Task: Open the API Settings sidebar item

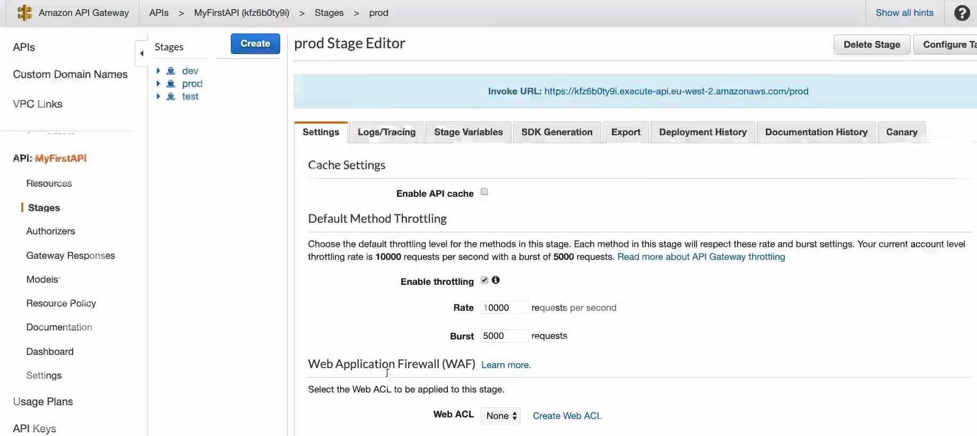Action: tap(44, 375)
